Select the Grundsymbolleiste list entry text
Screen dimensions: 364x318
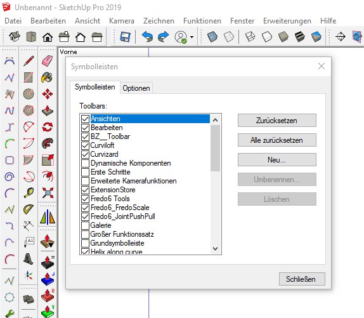(117, 243)
